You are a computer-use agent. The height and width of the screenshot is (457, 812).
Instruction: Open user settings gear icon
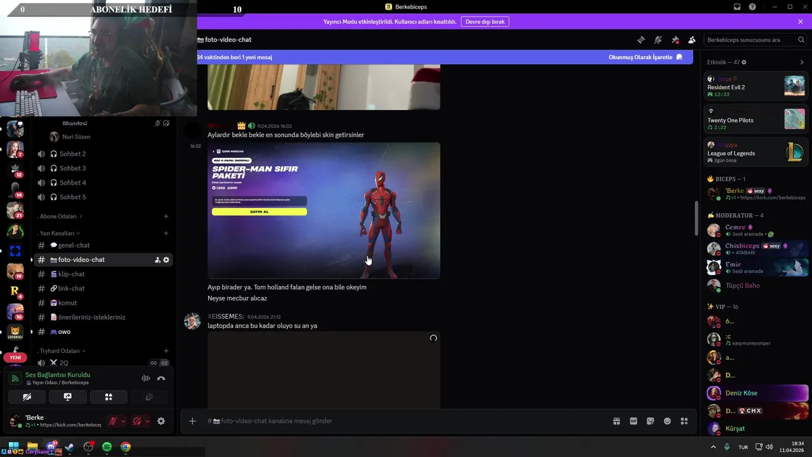tap(161, 421)
